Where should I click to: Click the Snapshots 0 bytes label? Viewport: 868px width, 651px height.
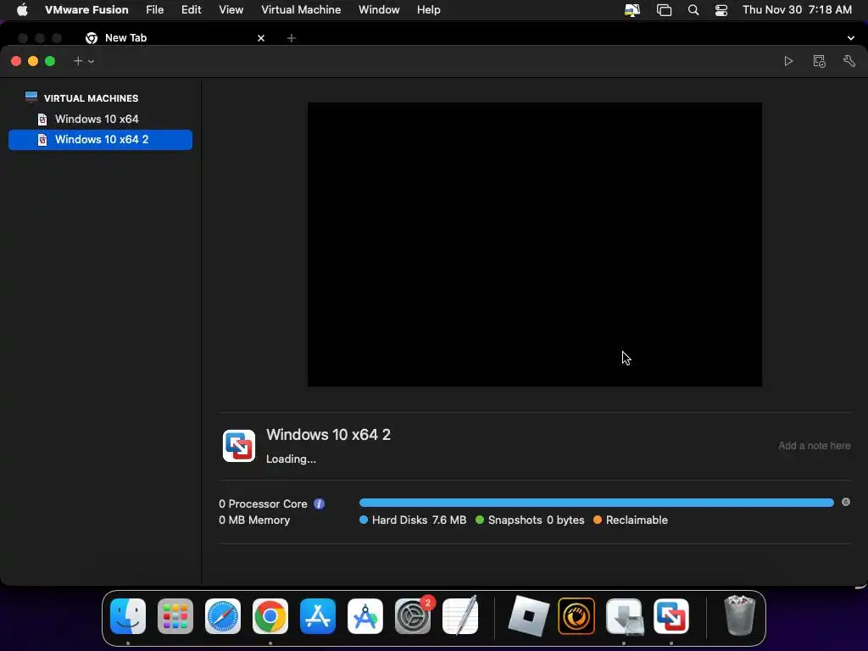click(x=536, y=520)
